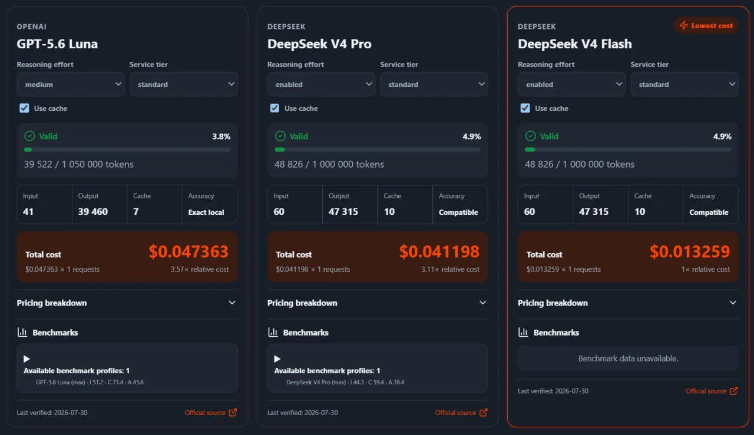
Task: Expand Pricing breakdown in DeepSeek V4 Pro card
Action: coord(378,303)
